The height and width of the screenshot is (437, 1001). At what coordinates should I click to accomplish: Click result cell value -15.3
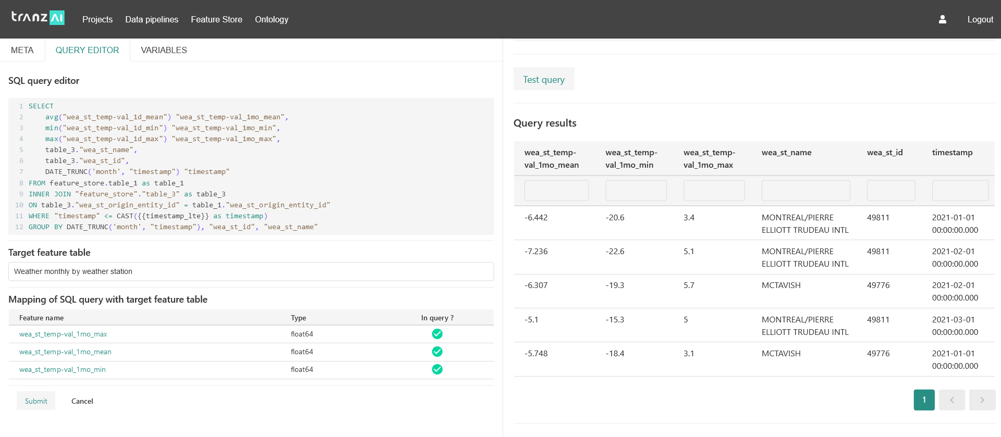point(615,320)
